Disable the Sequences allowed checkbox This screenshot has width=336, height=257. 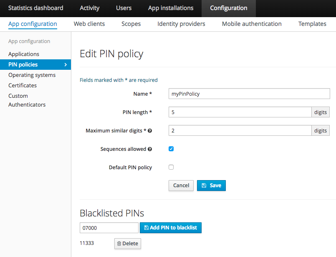tap(171, 148)
